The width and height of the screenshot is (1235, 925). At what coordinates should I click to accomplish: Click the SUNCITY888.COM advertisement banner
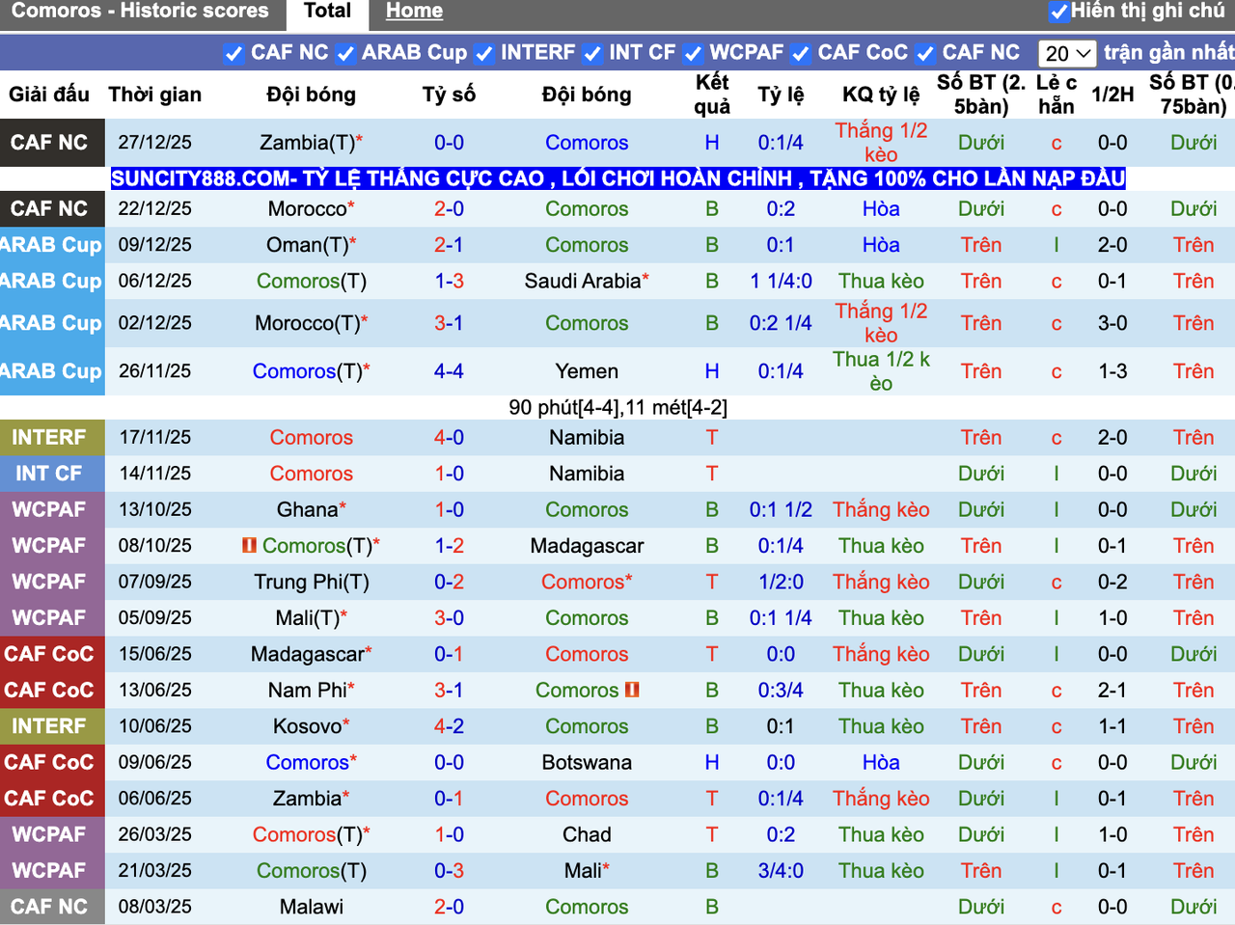[x=617, y=178]
